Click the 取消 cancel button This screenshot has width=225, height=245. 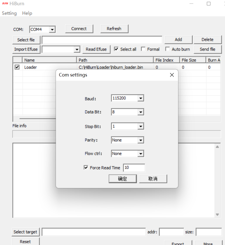click(153, 179)
